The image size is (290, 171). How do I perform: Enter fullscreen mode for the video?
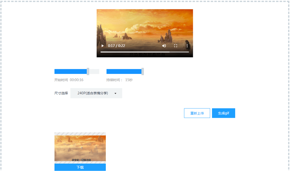click(x=176, y=46)
